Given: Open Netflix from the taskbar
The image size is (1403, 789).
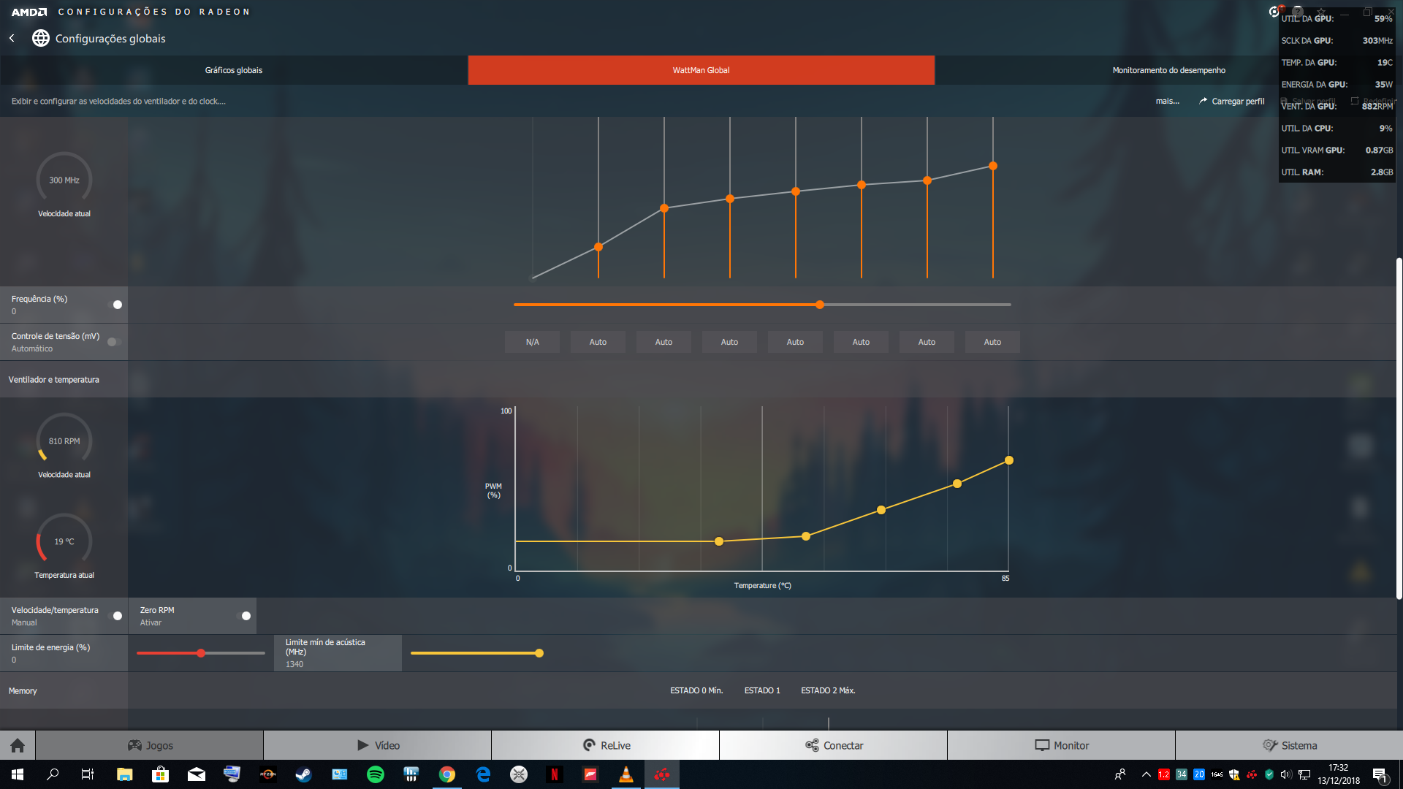Looking at the screenshot, I should click(554, 774).
